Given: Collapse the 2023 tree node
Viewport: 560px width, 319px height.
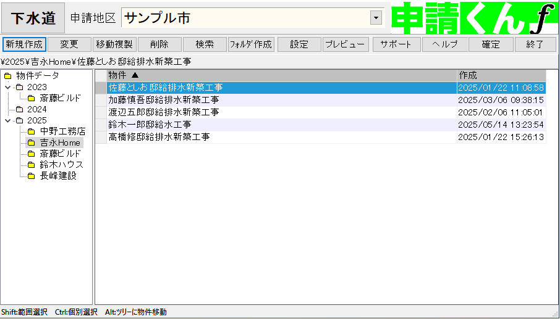Looking at the screenshot, I should point(7,87).
